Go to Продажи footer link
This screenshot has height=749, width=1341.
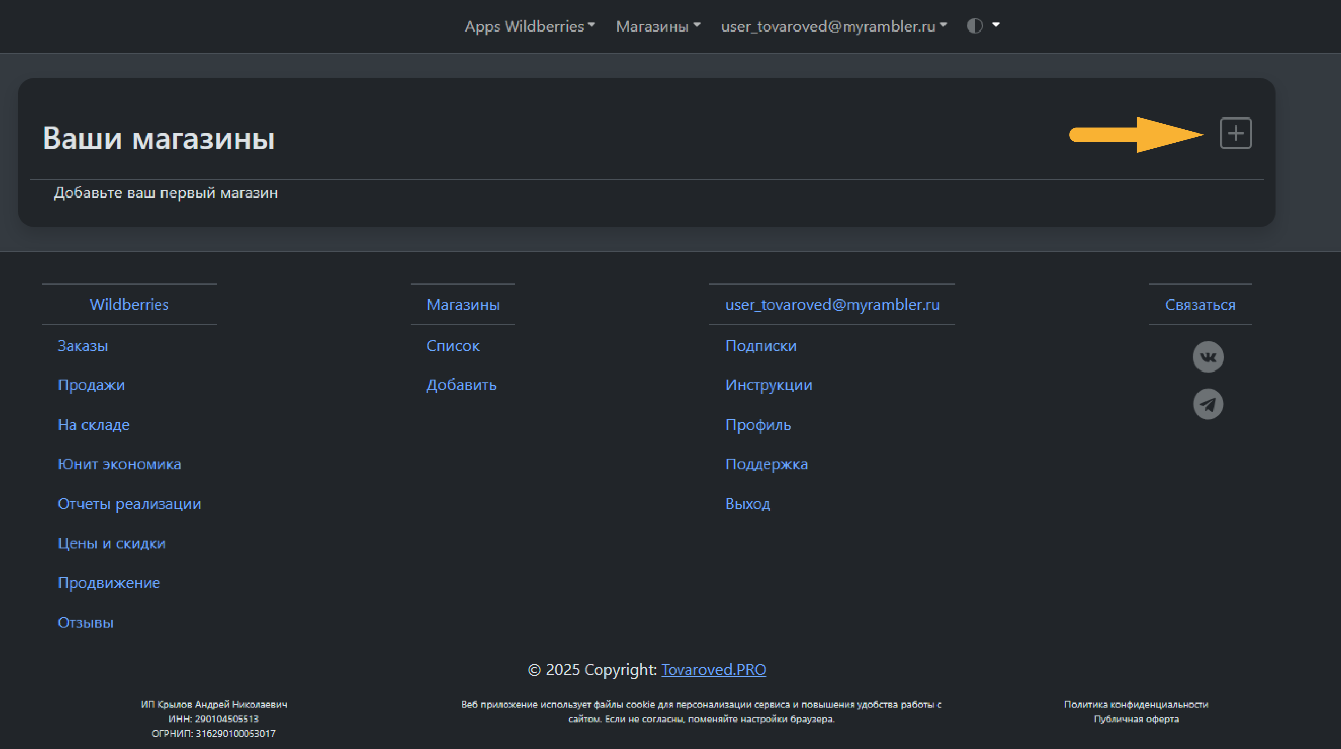[x=91, y=385]
